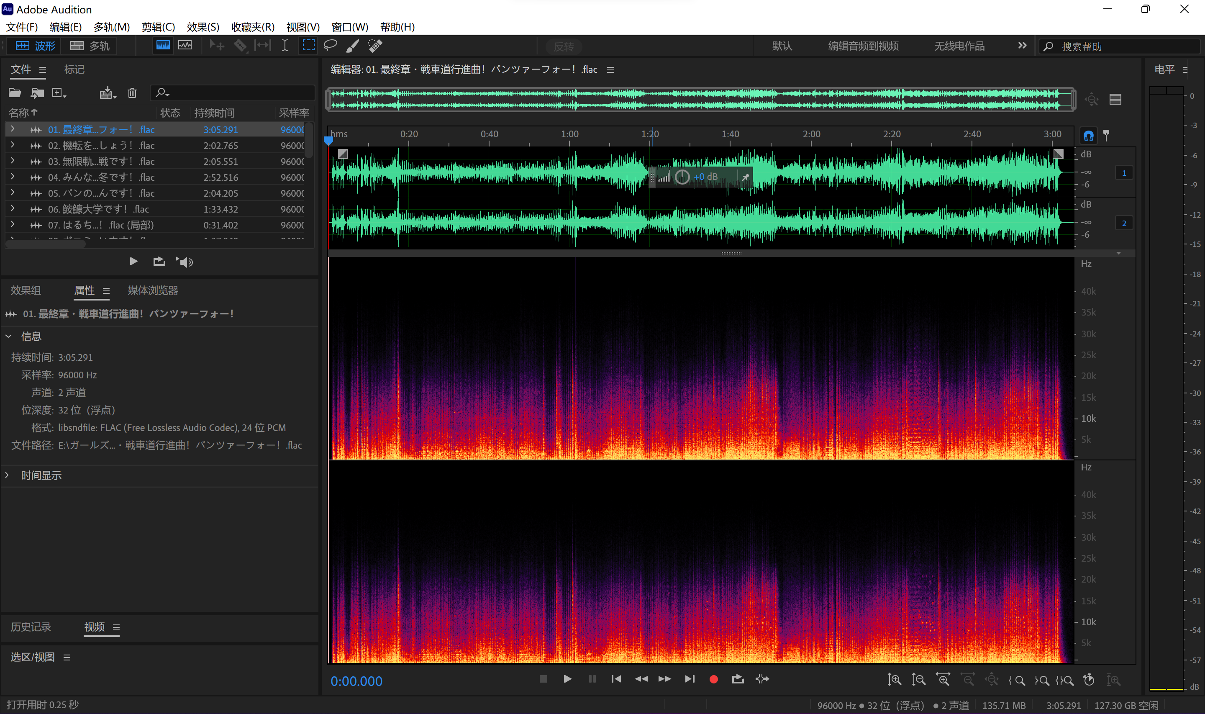Toggle skip selection button

[762, 679]
